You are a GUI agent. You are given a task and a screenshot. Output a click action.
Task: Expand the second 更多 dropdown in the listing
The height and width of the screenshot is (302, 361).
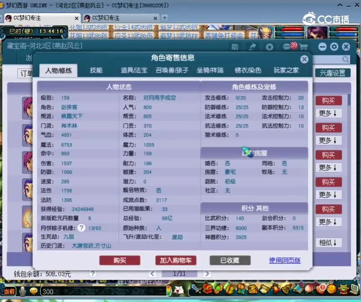(328, 140)
